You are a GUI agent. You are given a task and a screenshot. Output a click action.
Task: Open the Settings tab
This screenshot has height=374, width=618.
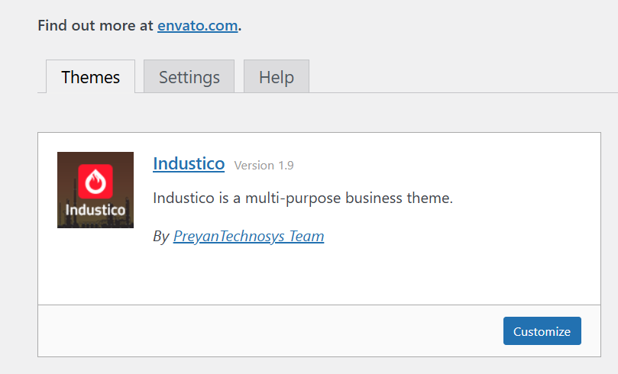189,77
